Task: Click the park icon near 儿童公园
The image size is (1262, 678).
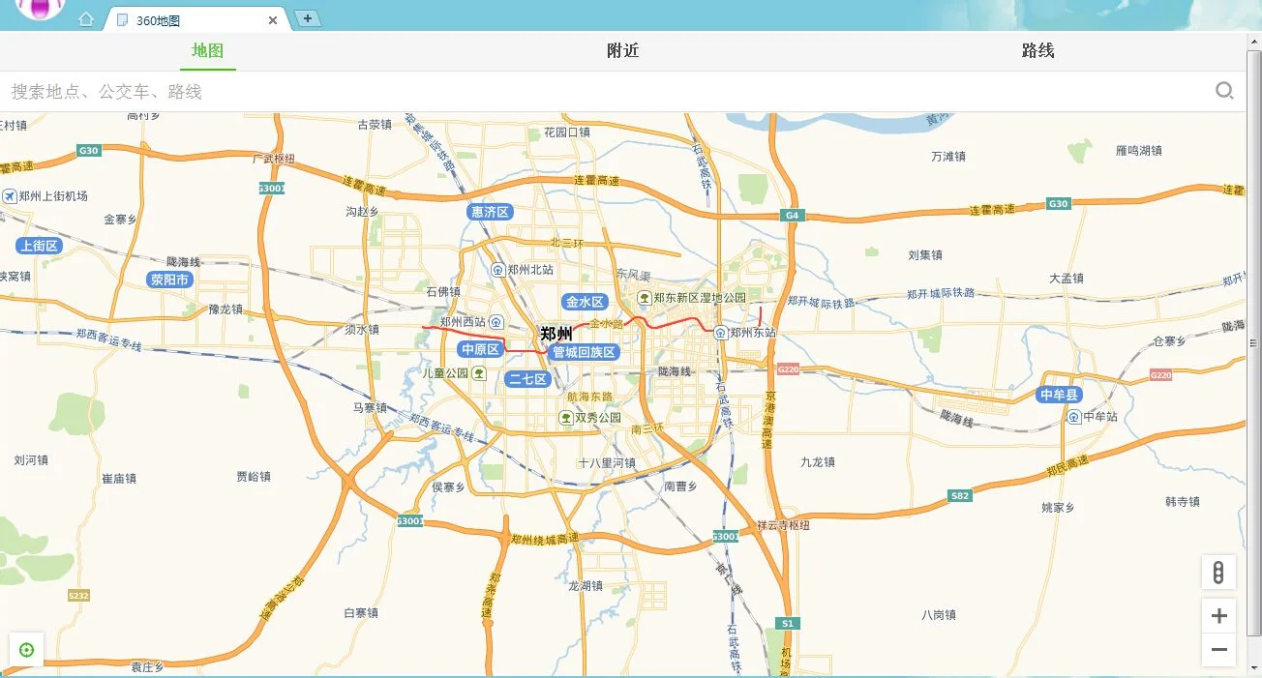Action: tap(479, 373)
